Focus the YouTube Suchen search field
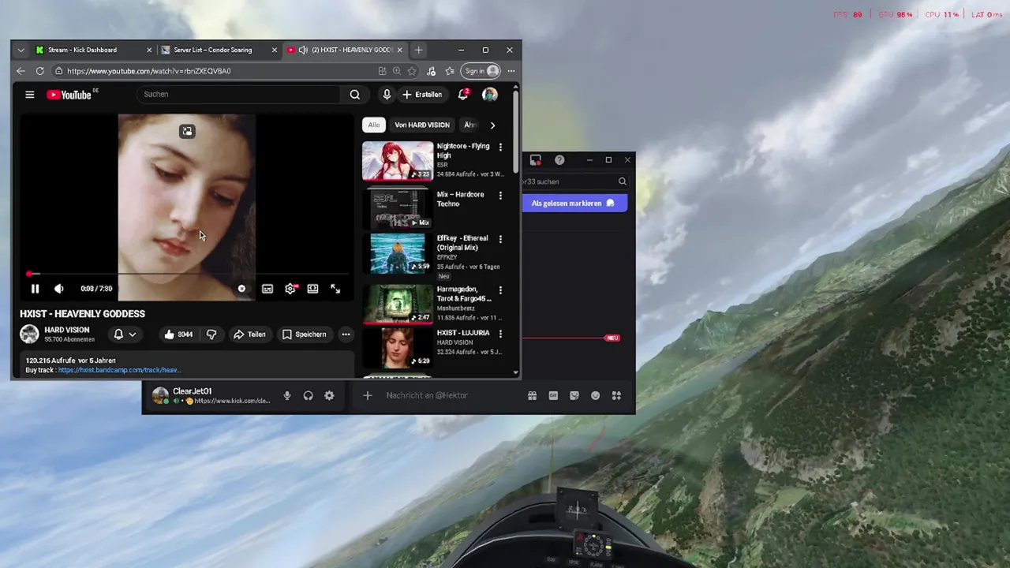Image resolution: width=1010 pixels, height=568 pixels. coord(238,95)
